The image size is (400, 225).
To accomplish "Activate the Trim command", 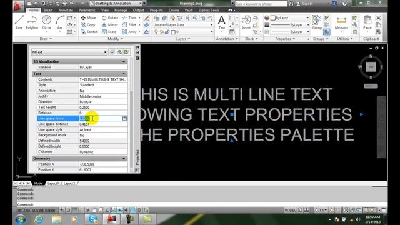I will click(129, 18).
